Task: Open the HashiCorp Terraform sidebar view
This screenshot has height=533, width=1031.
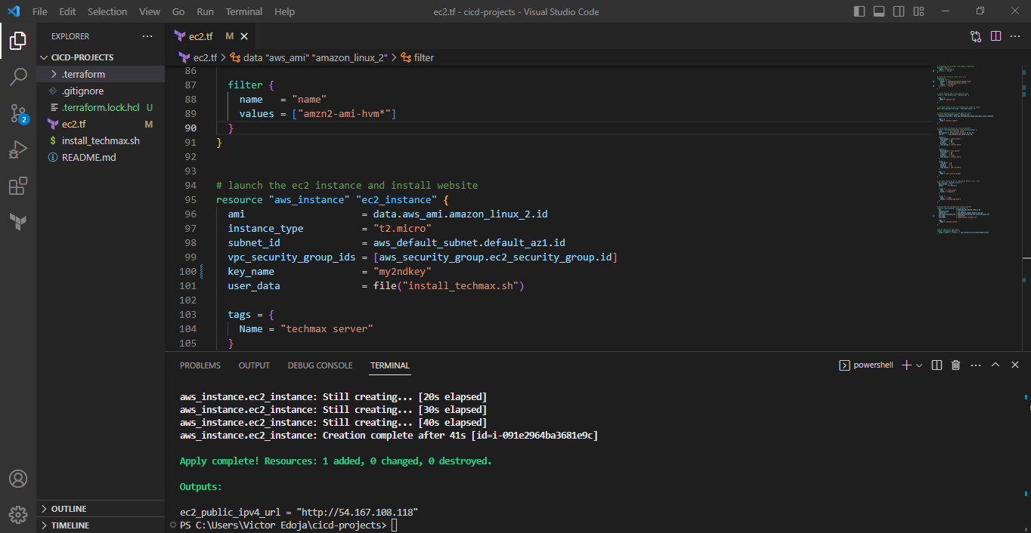Action: (18, 221)
